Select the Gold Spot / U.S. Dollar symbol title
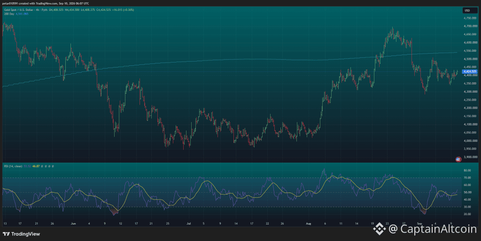 [x=18, y=10]
